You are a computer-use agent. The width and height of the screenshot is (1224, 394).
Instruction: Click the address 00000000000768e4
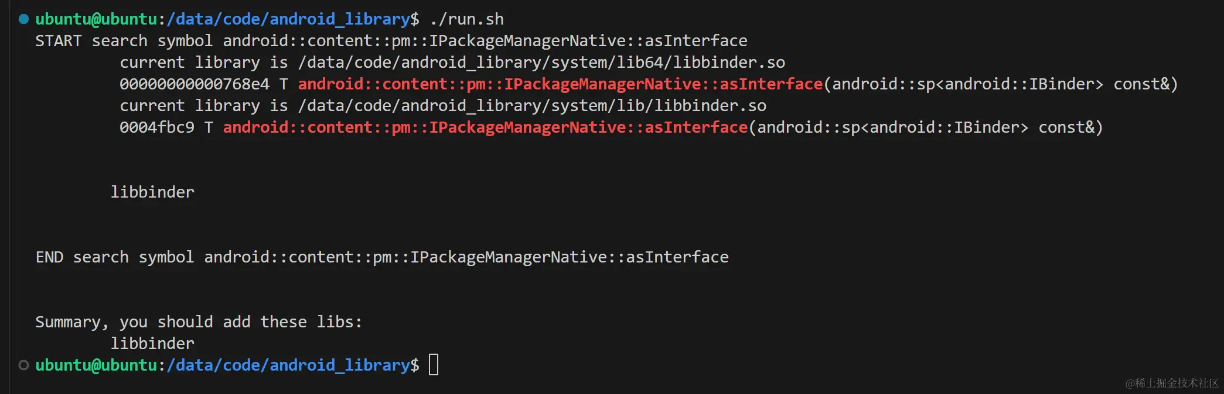[195, 84]
